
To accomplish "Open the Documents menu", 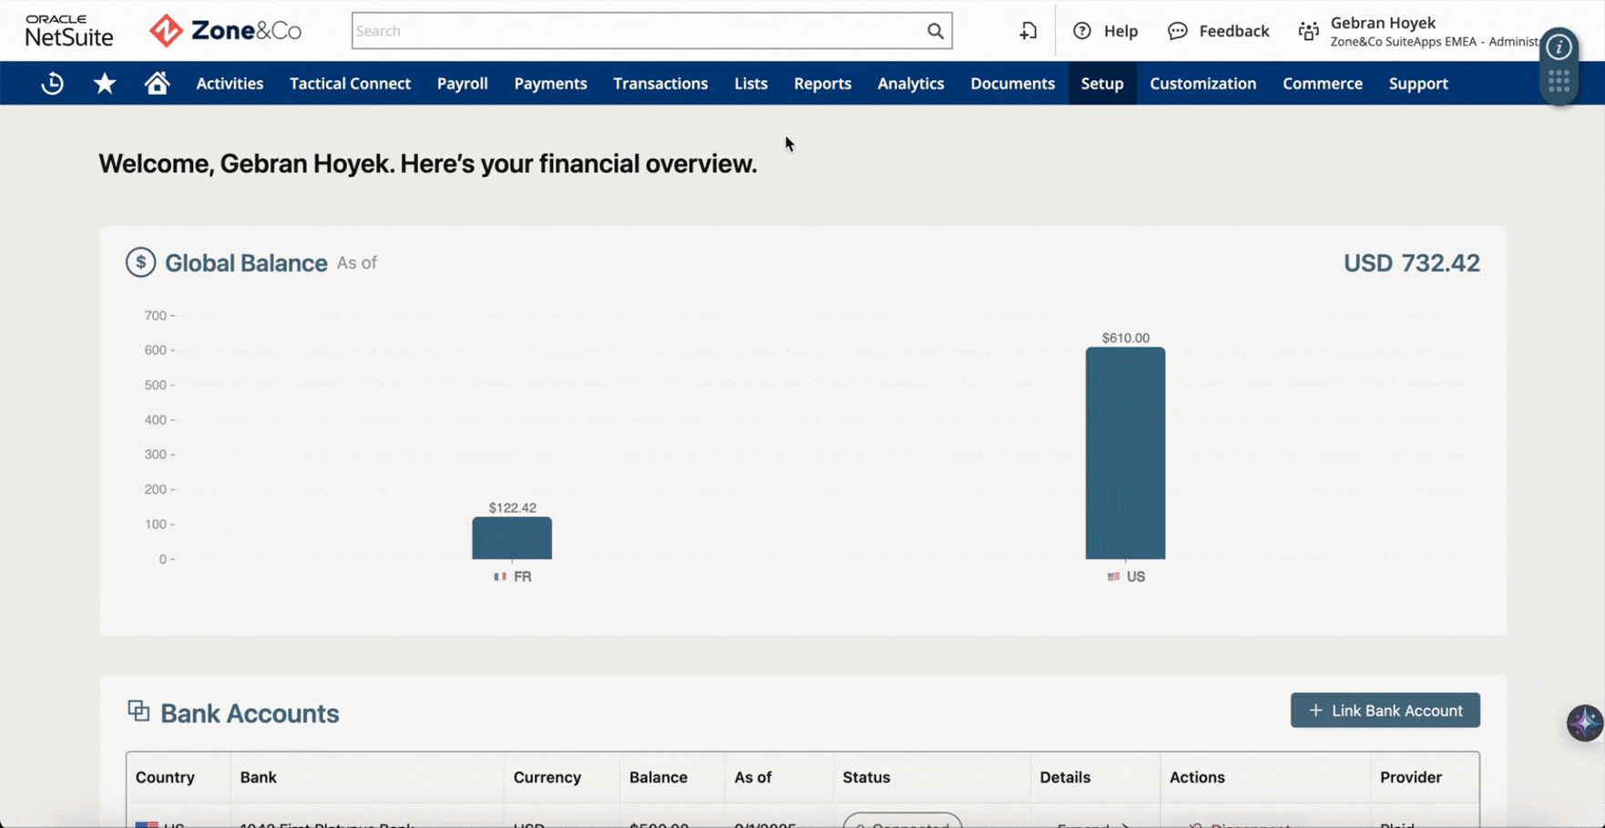I will coord(1012,83).
